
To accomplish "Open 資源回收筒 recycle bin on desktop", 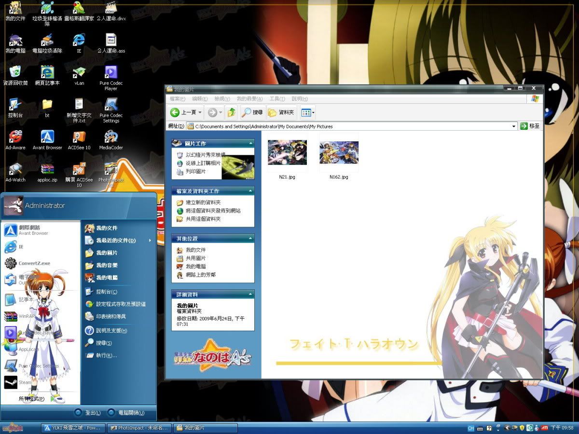I will [15, 76].
